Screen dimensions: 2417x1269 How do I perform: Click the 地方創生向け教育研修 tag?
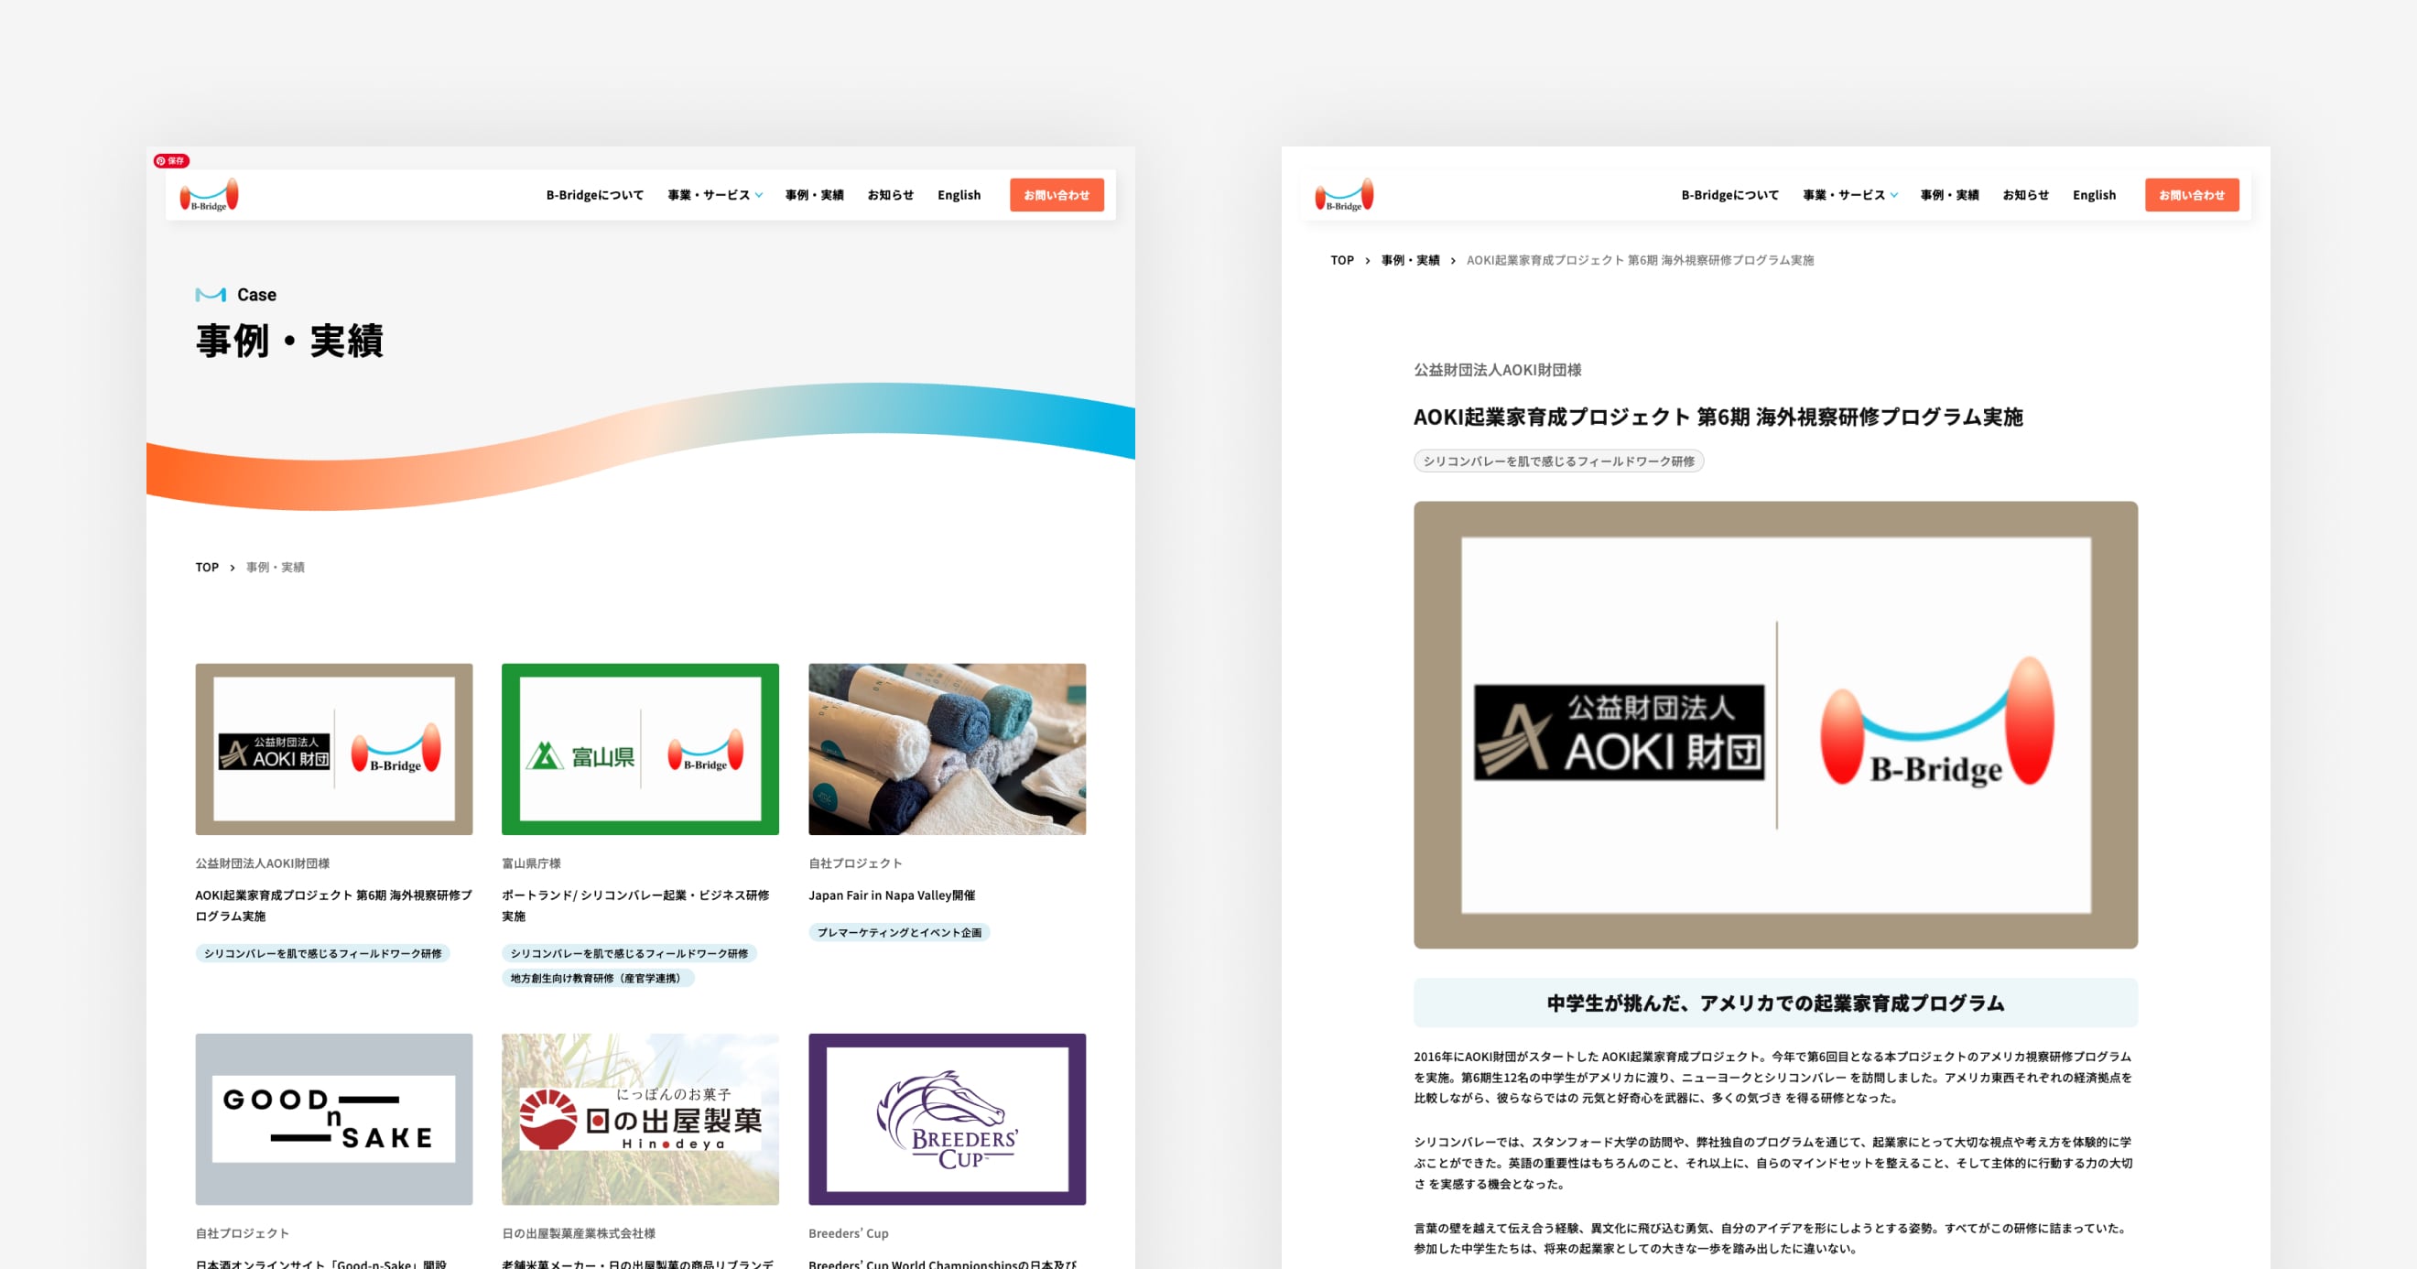tap(597, 978)
